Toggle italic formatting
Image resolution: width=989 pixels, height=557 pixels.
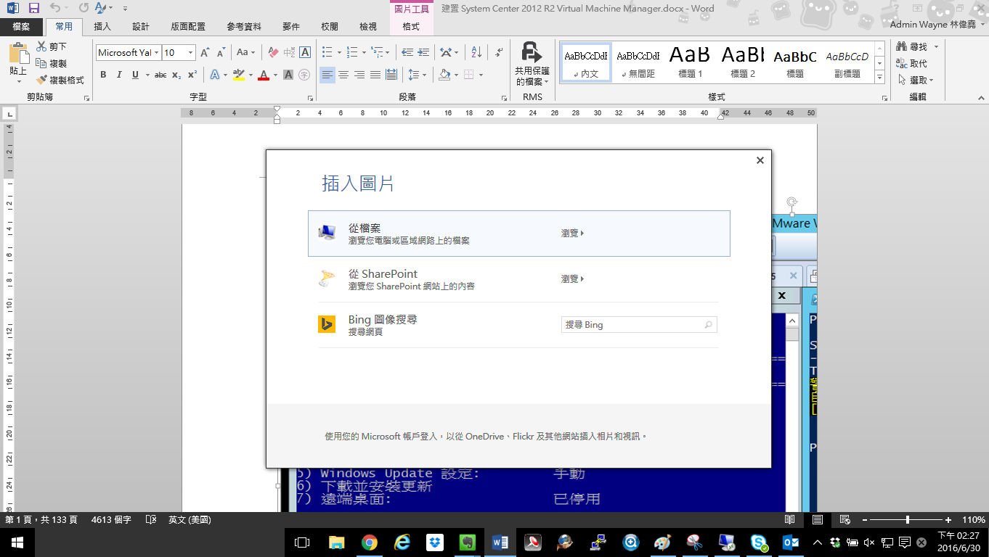[119, 75]
